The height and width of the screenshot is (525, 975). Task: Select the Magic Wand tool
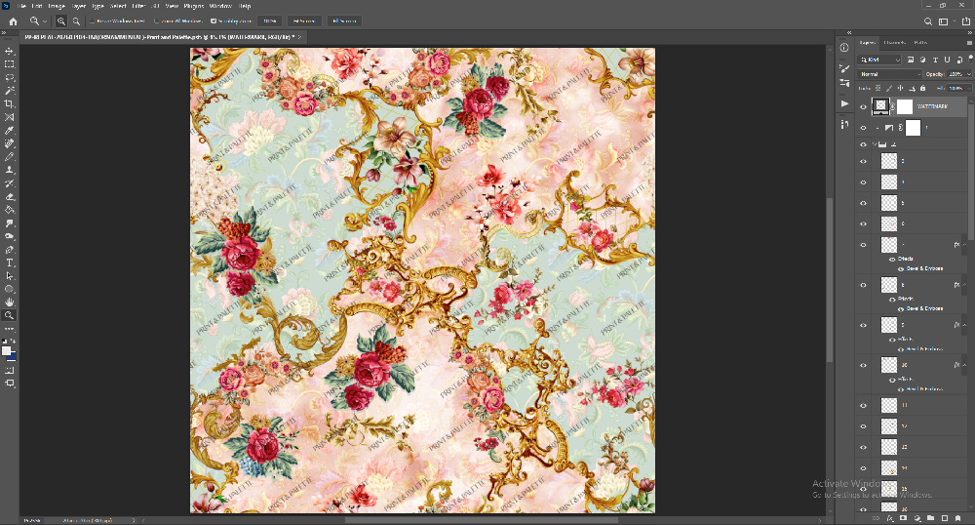10,91
